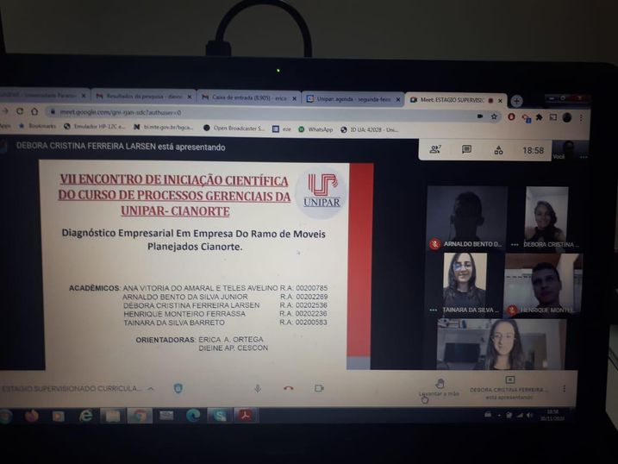Open the participants list icon

435,149
